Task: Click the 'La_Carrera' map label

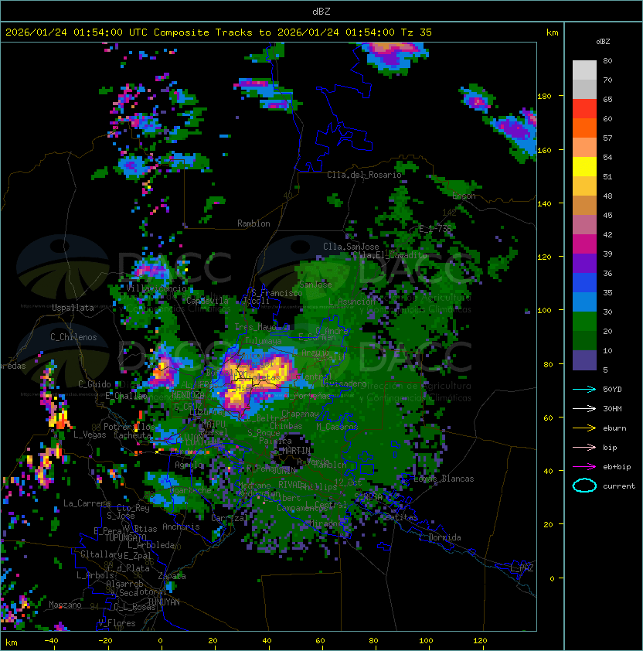Action: click(87, 503)
